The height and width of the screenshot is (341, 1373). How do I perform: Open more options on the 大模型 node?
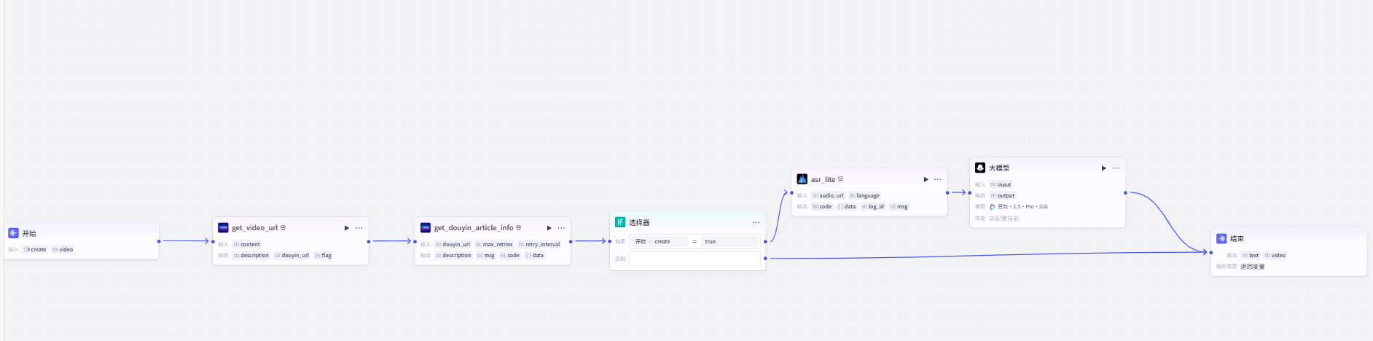[x=1116, y=168]
